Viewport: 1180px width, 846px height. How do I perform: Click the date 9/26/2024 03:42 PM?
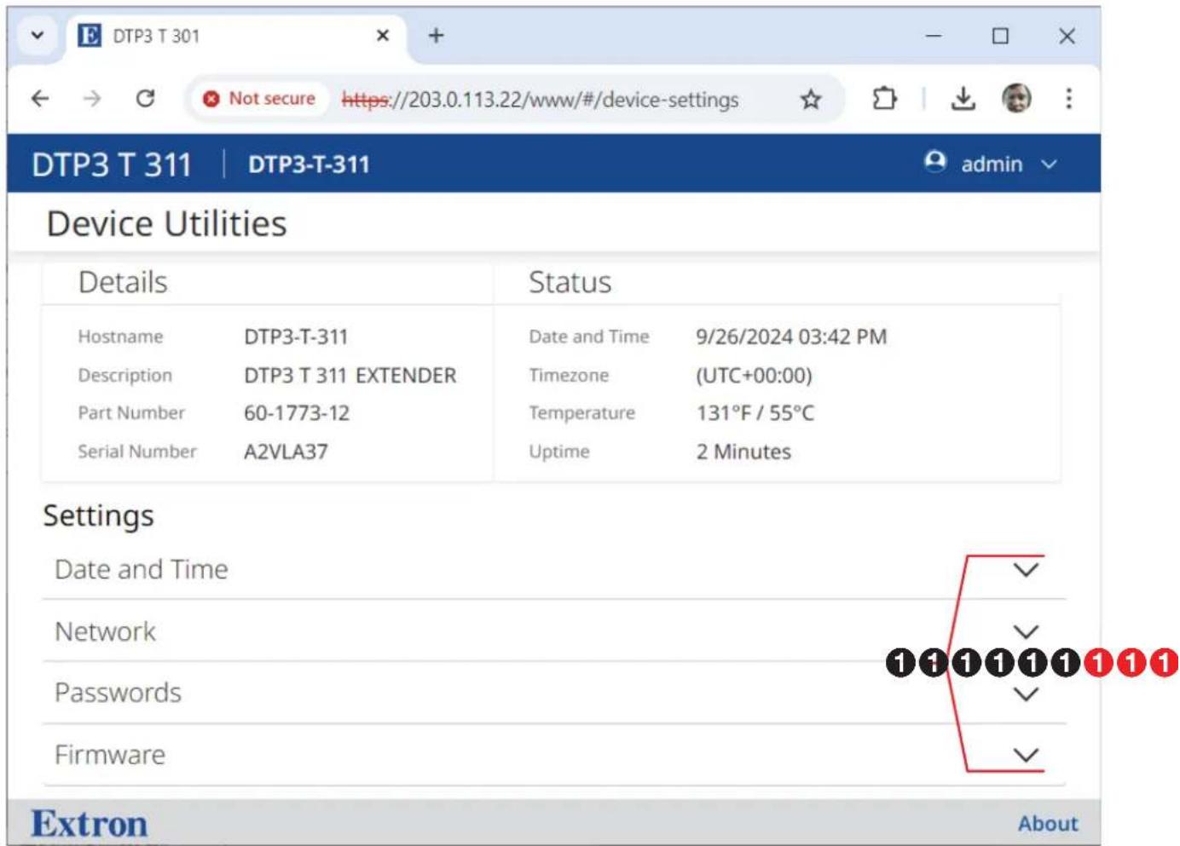(x=791, y=337)
